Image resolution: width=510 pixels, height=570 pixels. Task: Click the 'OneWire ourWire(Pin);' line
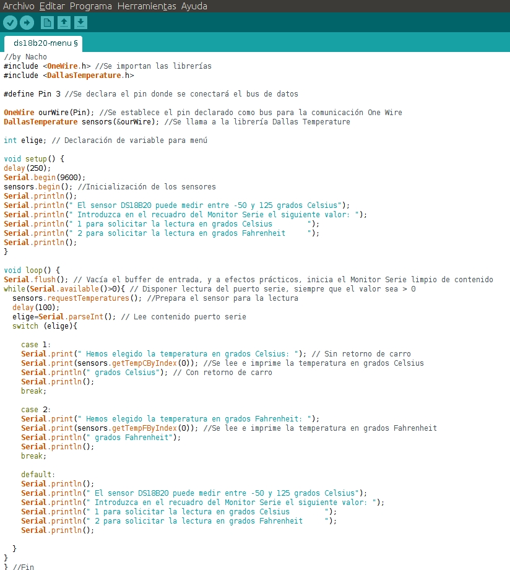tap(203, 112)
